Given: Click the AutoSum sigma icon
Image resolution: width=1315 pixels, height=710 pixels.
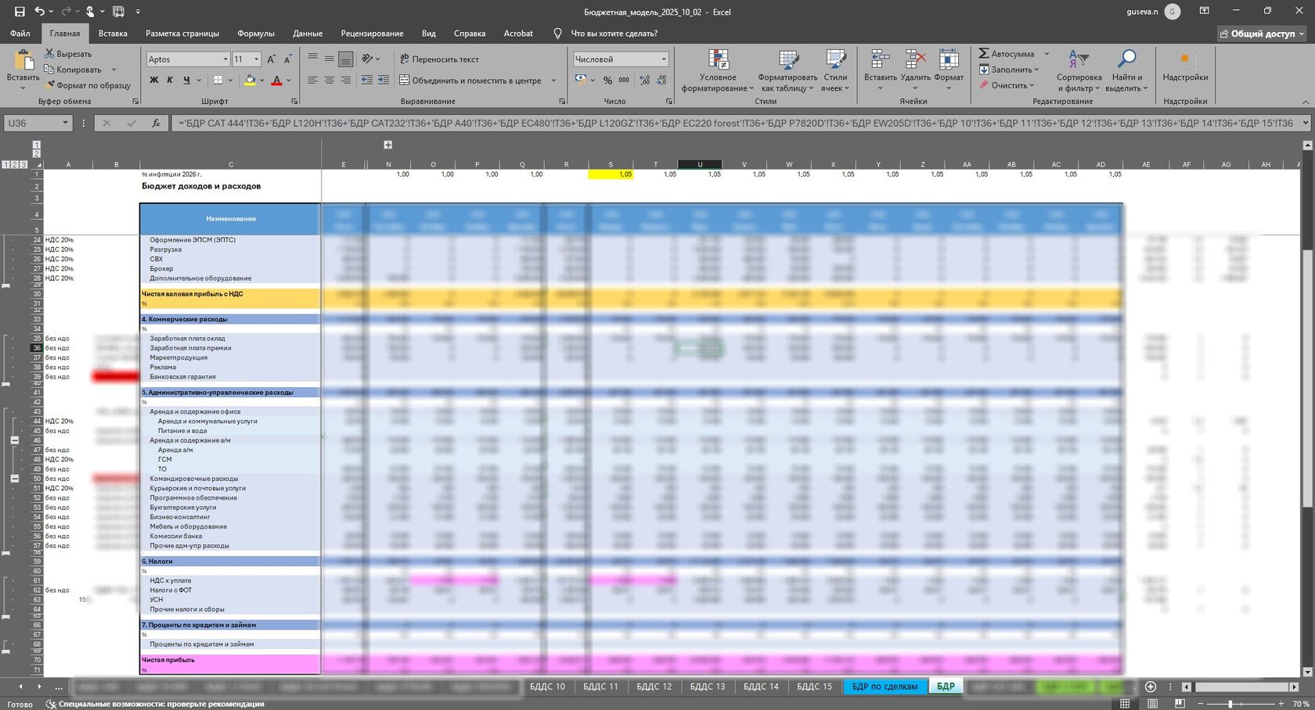Looking at the screenshot, I should (x=984, y=53).
